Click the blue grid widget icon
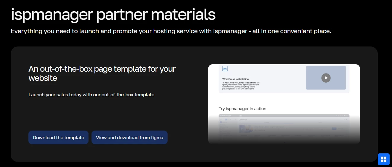The image size is (392, 167). (x=383, y=159)
